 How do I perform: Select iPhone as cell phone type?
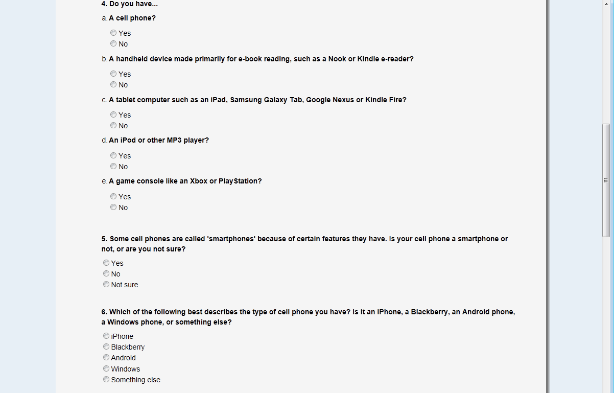tap(106, 336)
